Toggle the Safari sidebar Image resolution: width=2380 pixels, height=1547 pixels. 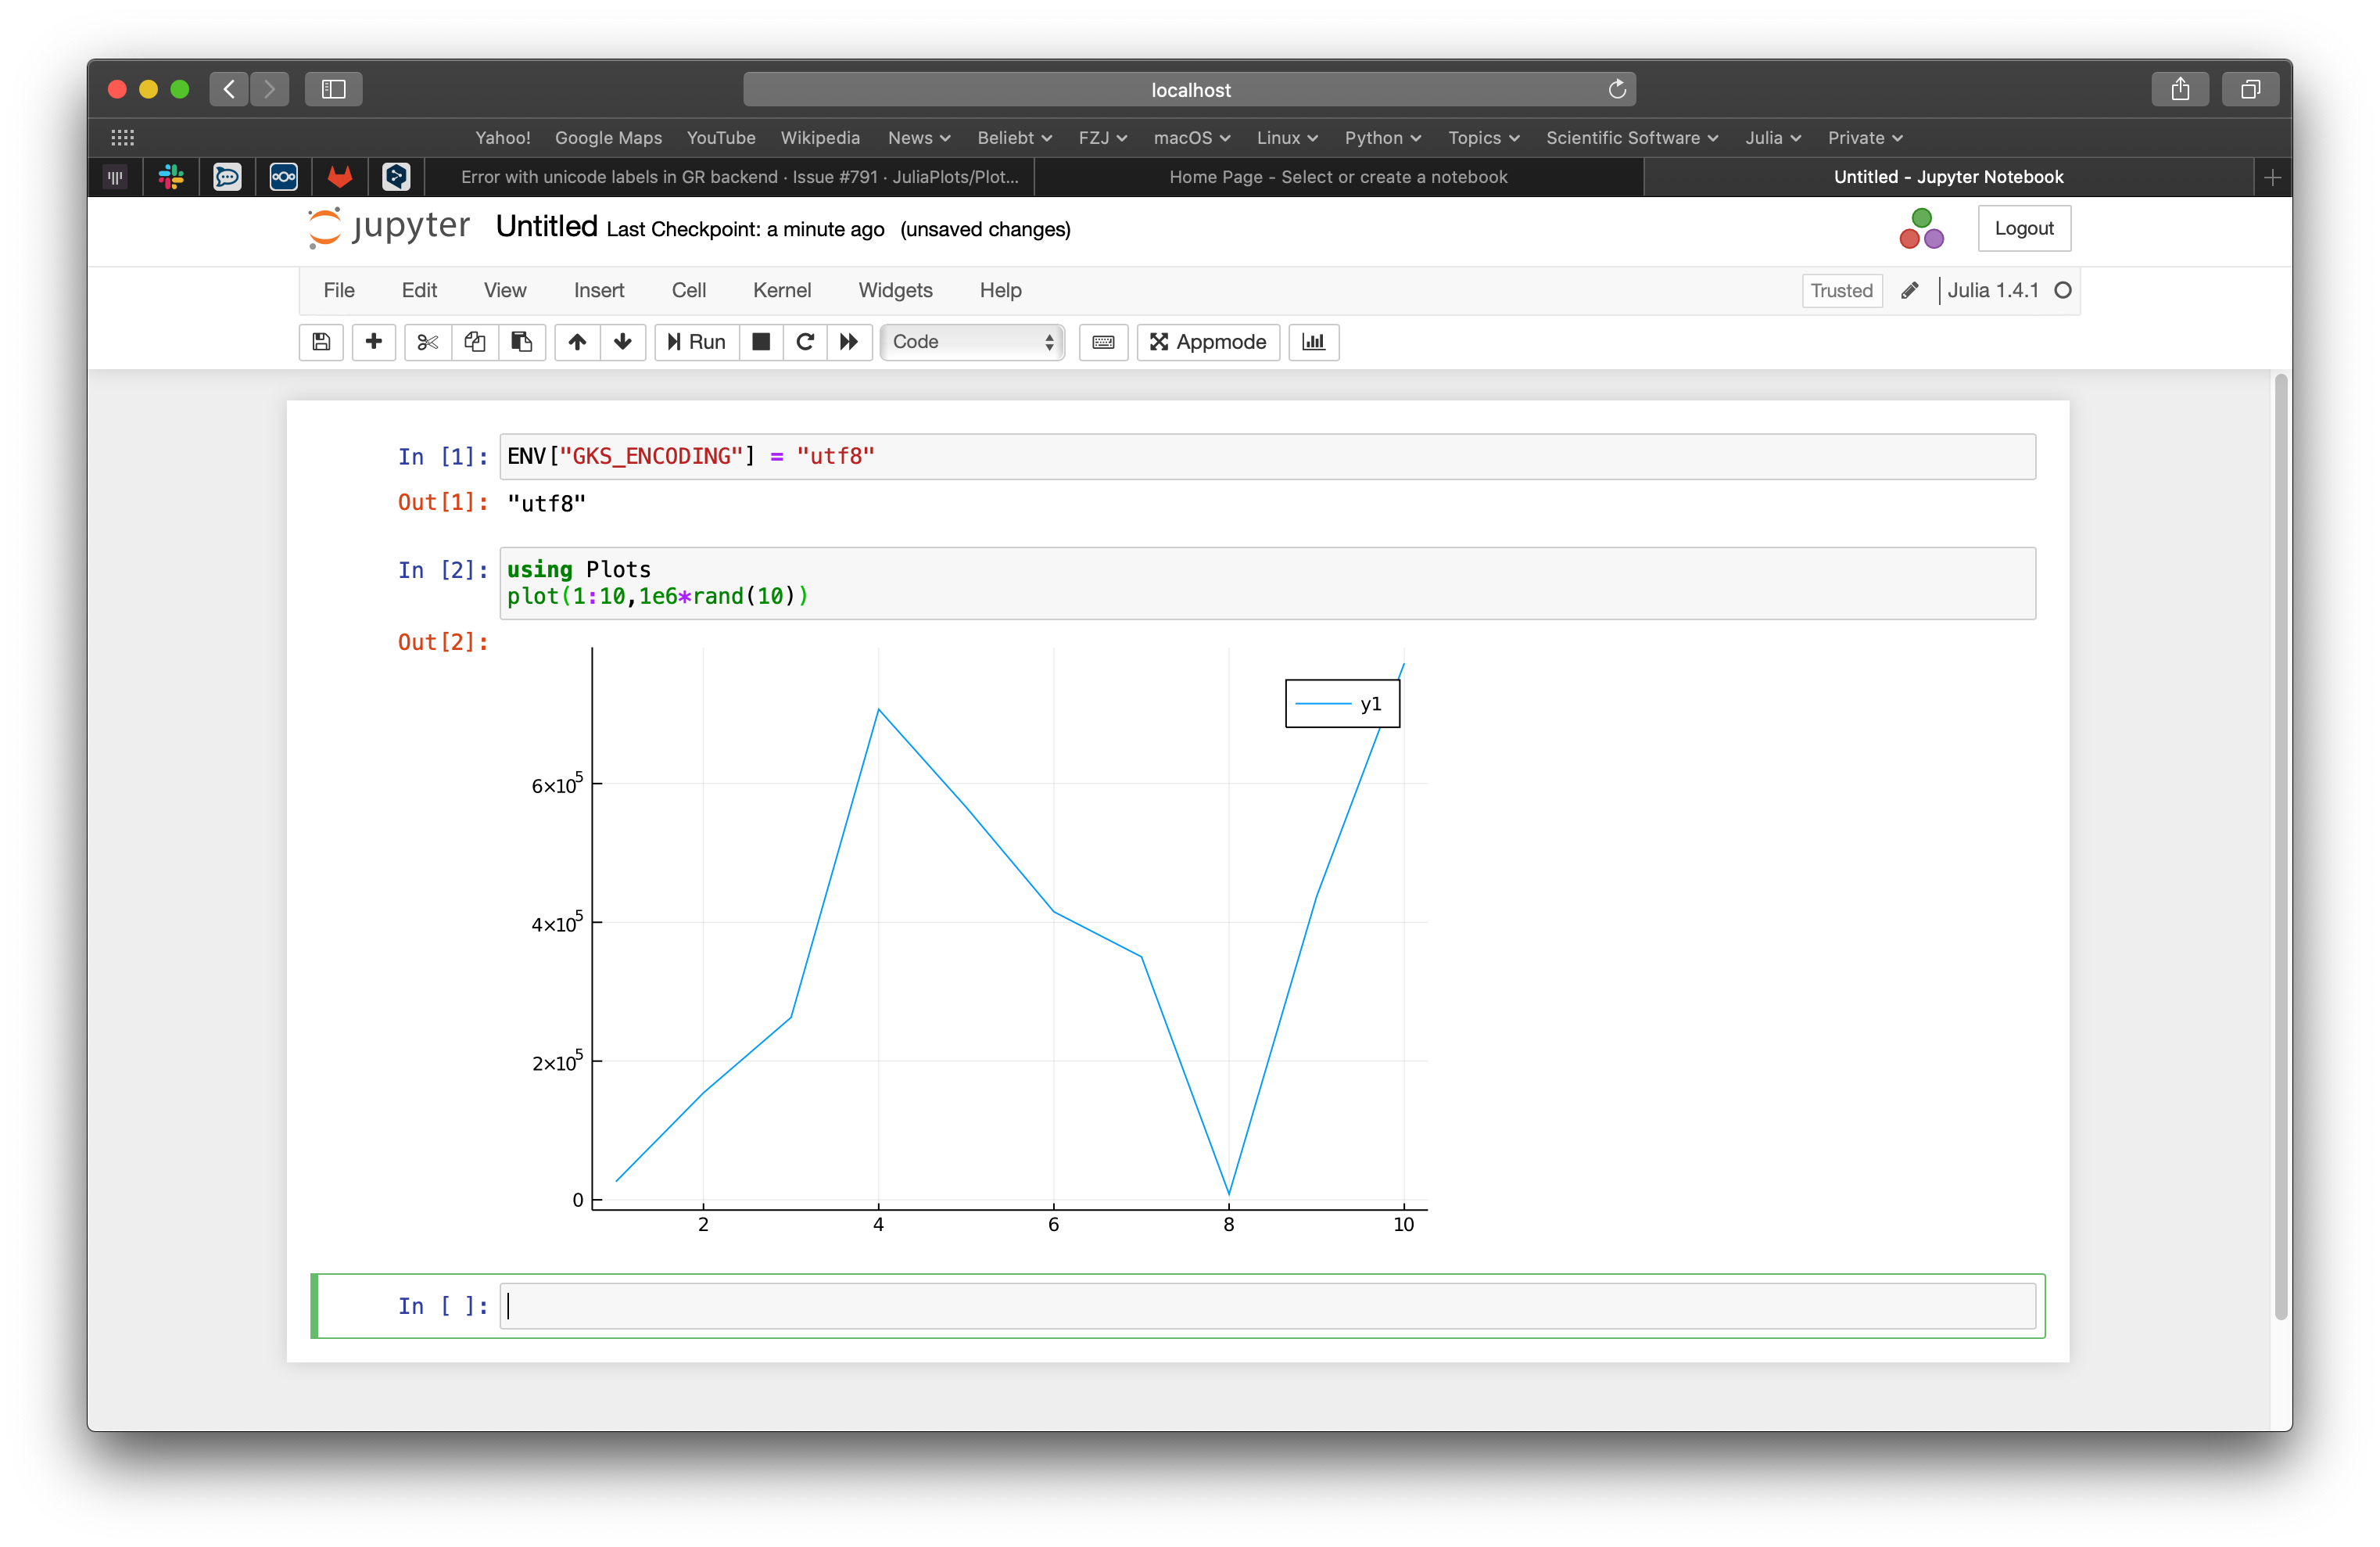(334, 89)
